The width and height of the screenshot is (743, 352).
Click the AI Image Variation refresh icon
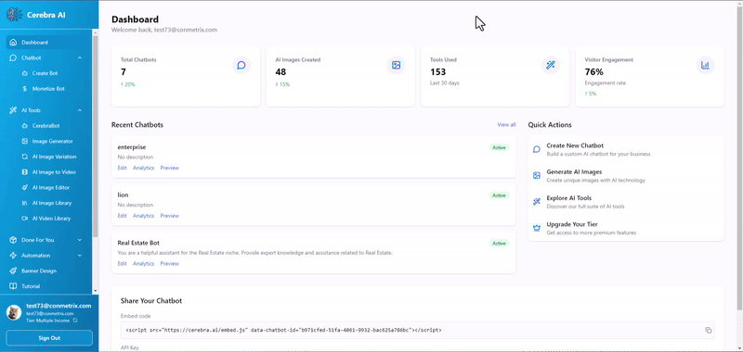pos(25,157)
